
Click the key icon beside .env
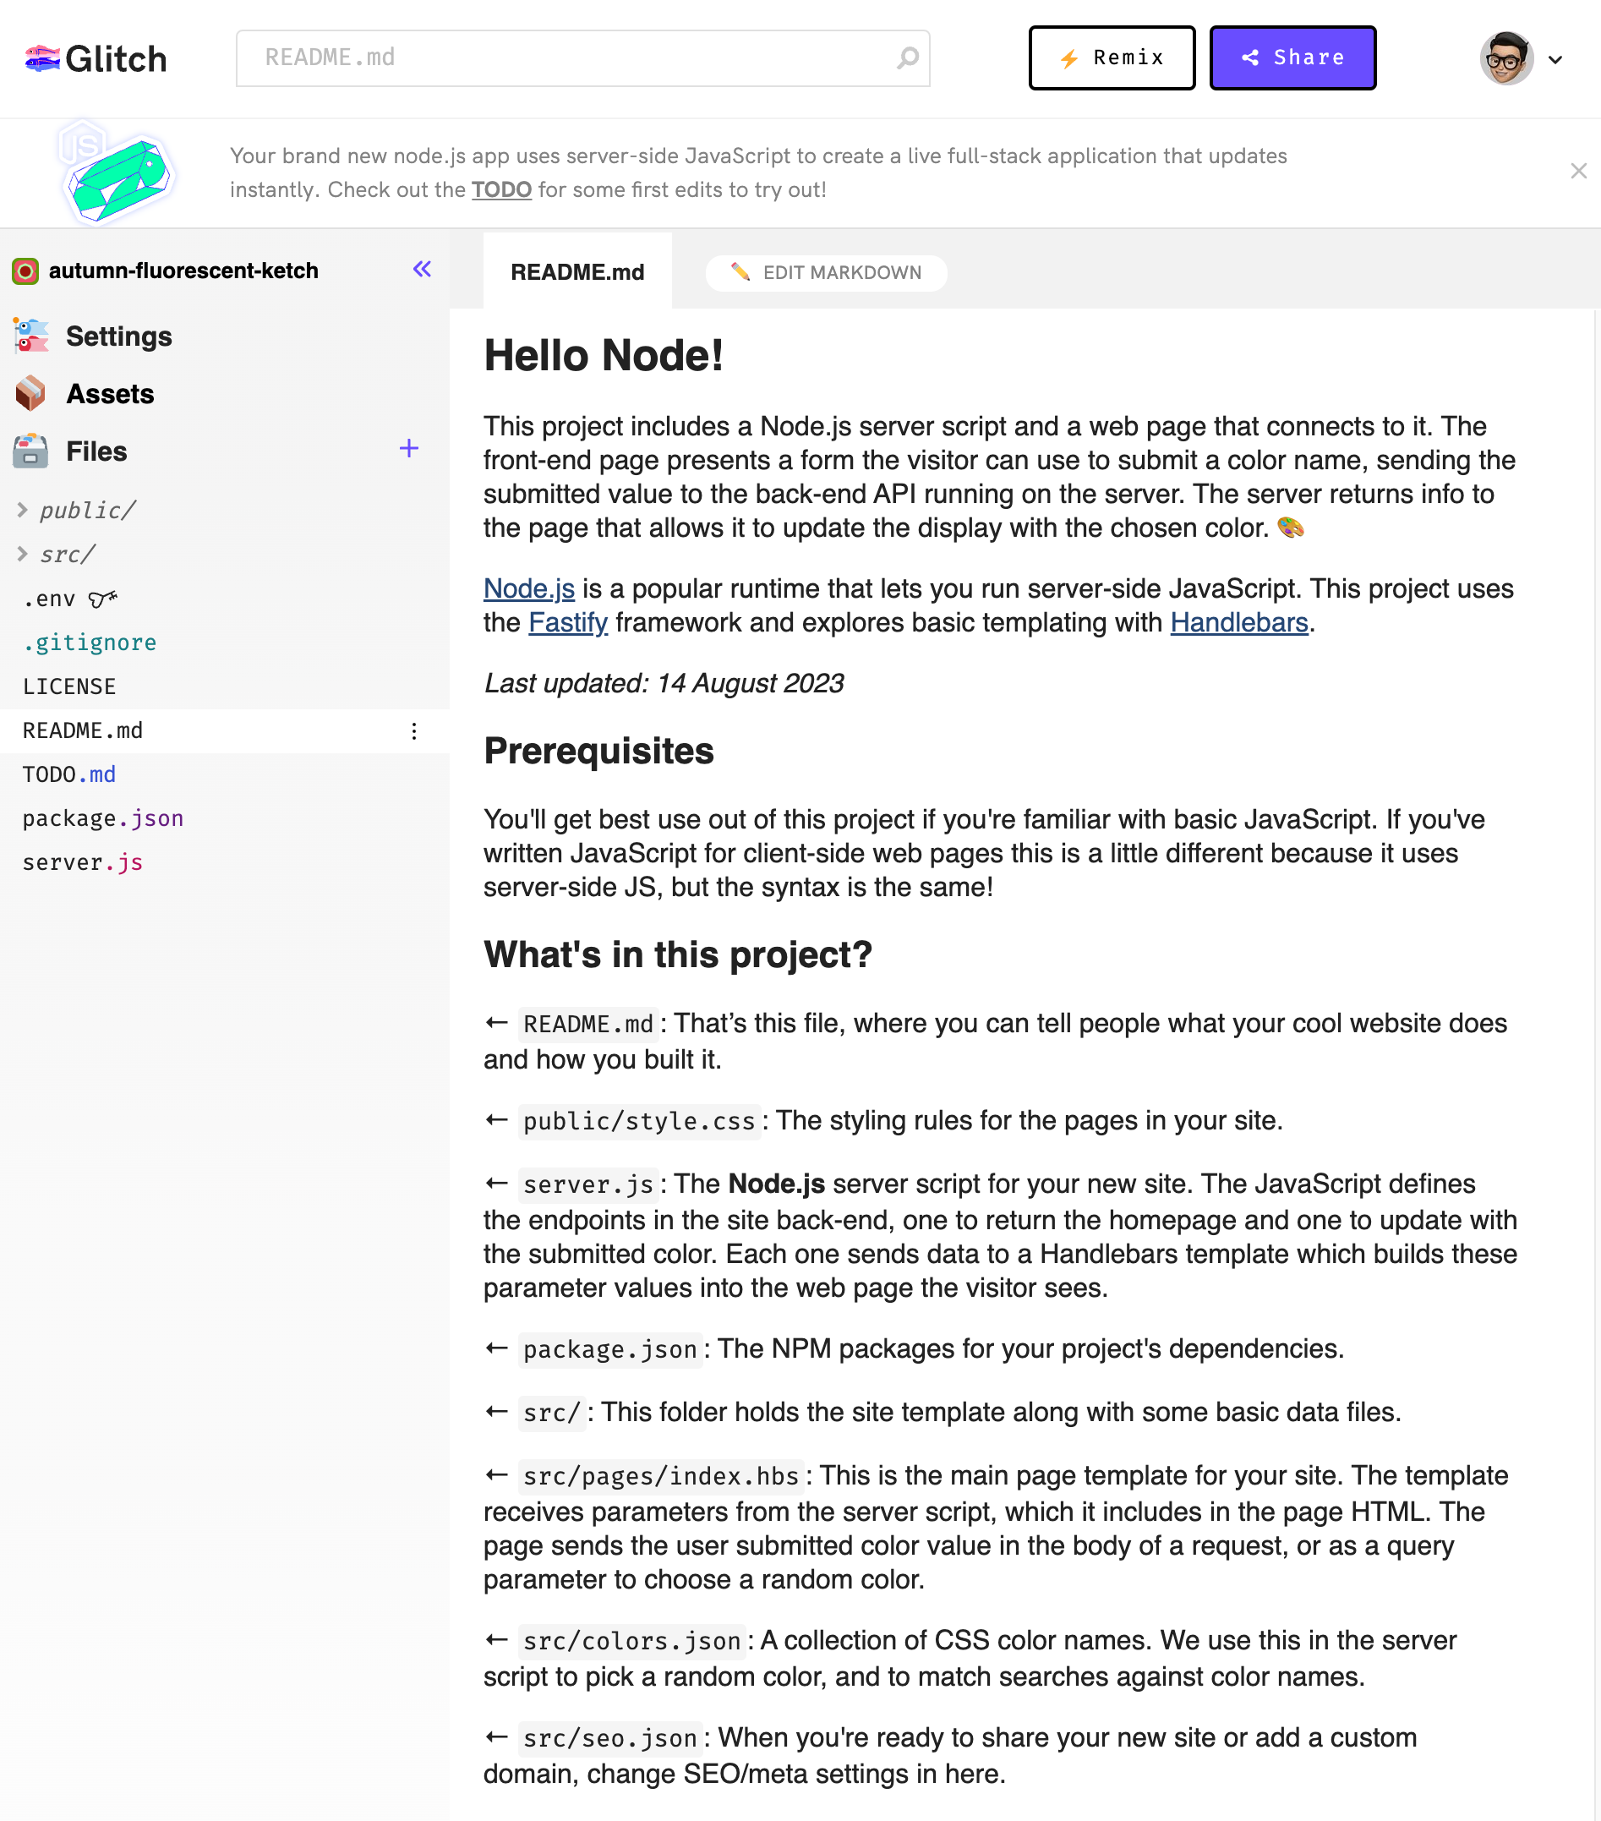[103, 599]
